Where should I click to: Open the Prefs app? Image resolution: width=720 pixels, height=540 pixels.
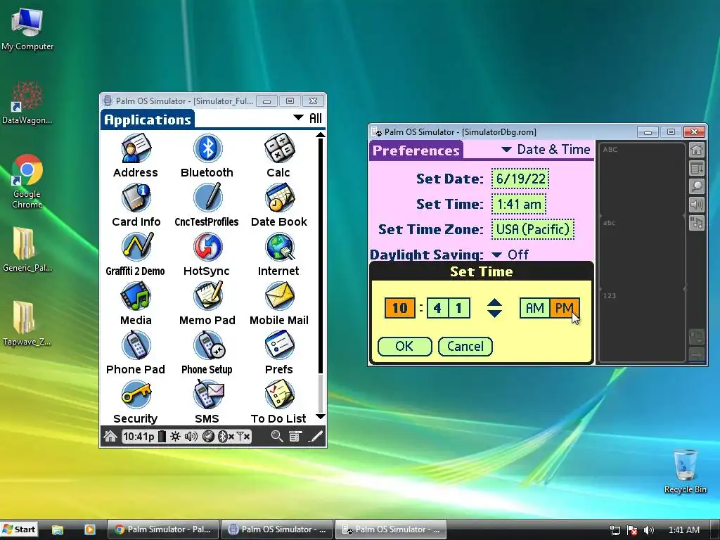click(278, 352)
